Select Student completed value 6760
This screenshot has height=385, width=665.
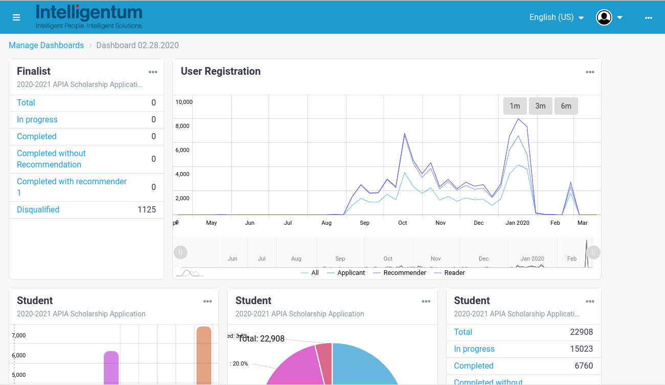(584, 366)
